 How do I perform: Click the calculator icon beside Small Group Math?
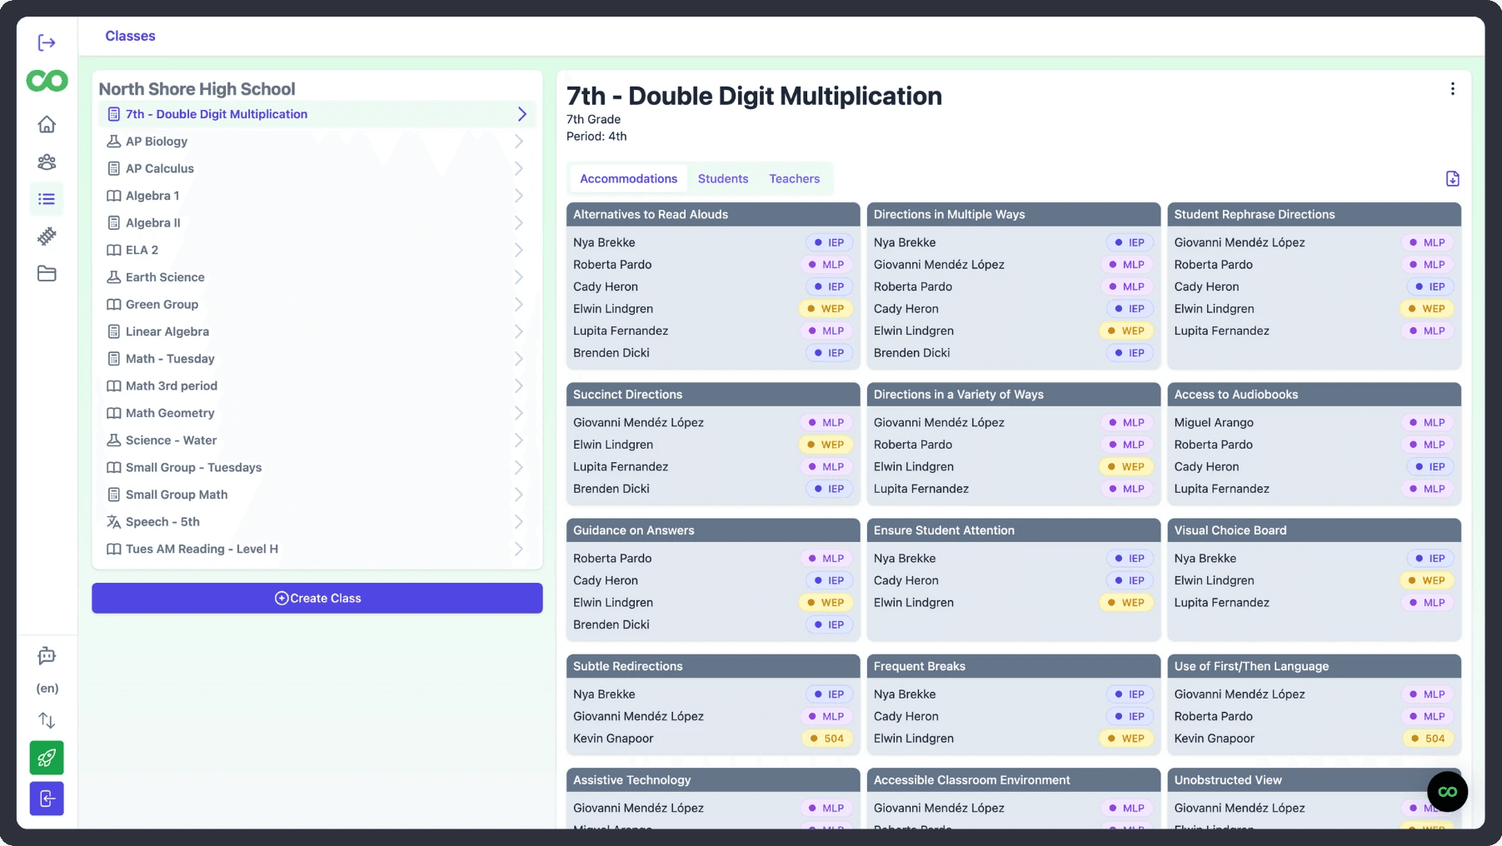tap(114, 495)
